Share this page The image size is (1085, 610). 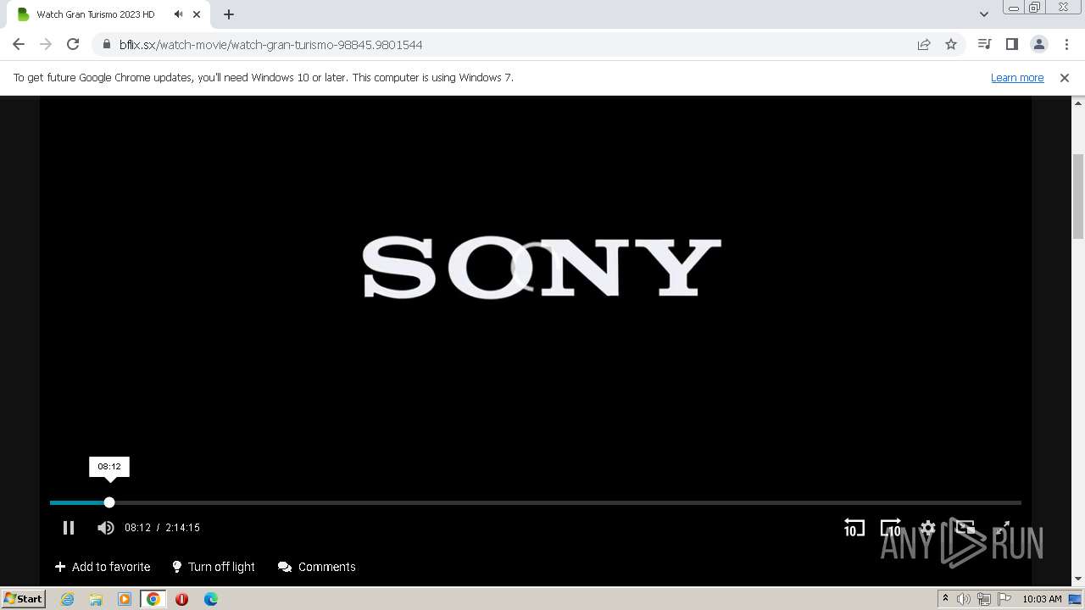point(924,44)
